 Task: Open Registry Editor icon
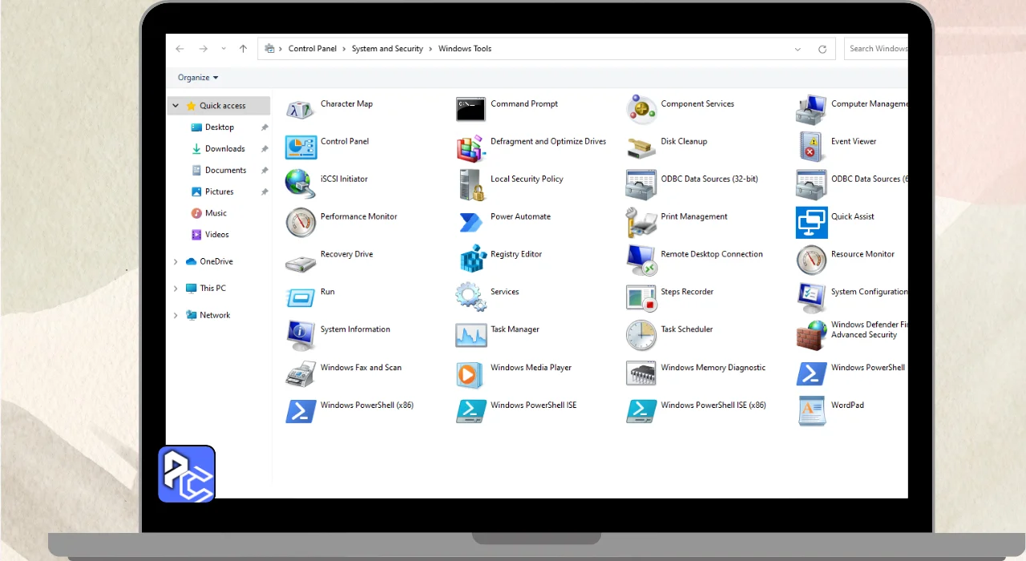click(471, 259)
